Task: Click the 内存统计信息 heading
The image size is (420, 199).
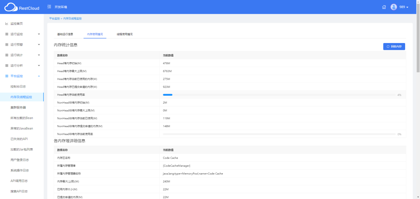Action: 66,45
